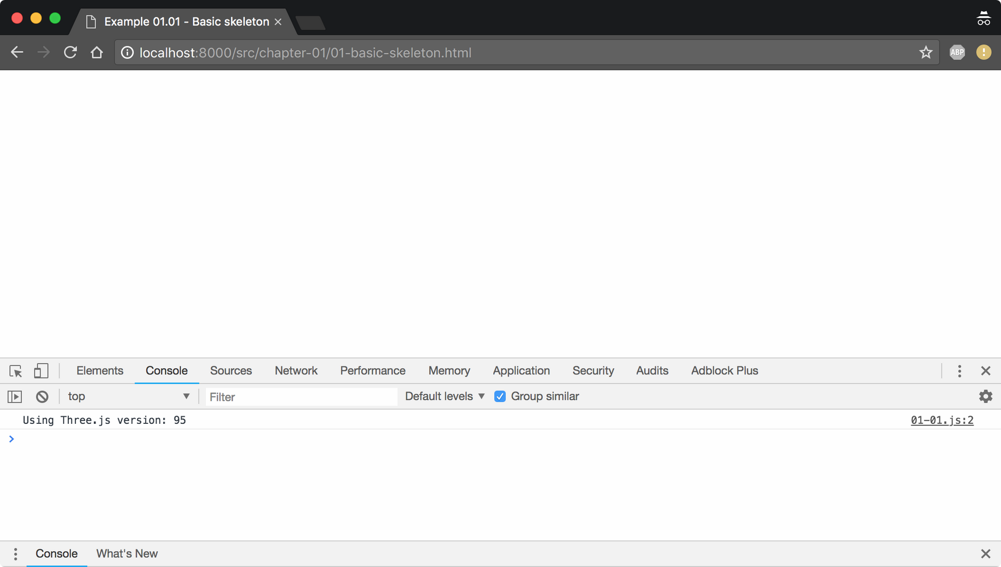This screenshot has width=1001, height=567.
Task: Expand the Default levels dropdown
Action: pyautogui.click(x=445, y=397)
